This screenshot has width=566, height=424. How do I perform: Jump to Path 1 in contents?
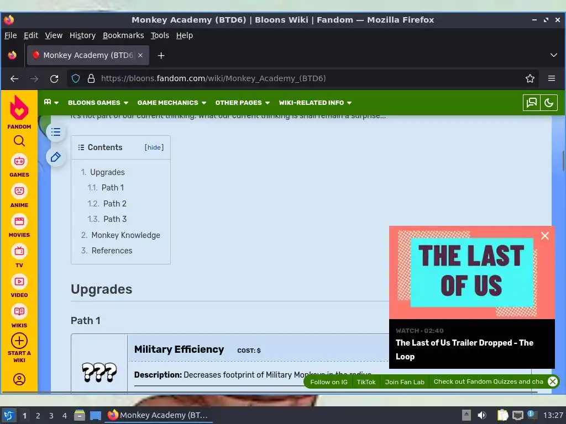point(113,188)
